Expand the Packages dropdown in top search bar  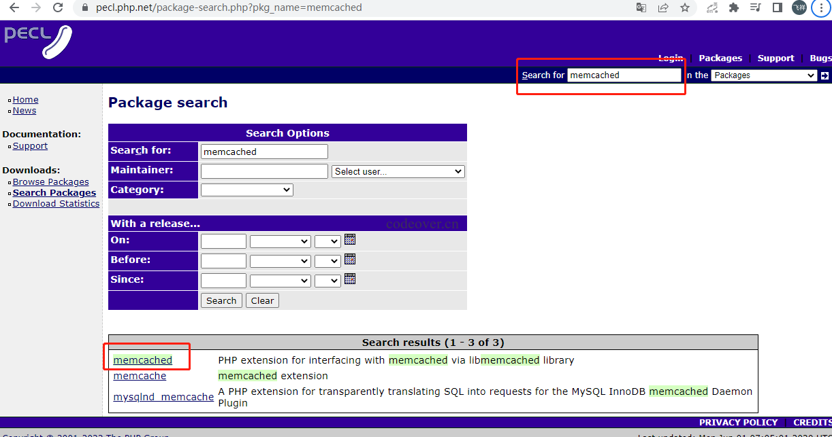point(763,75)
